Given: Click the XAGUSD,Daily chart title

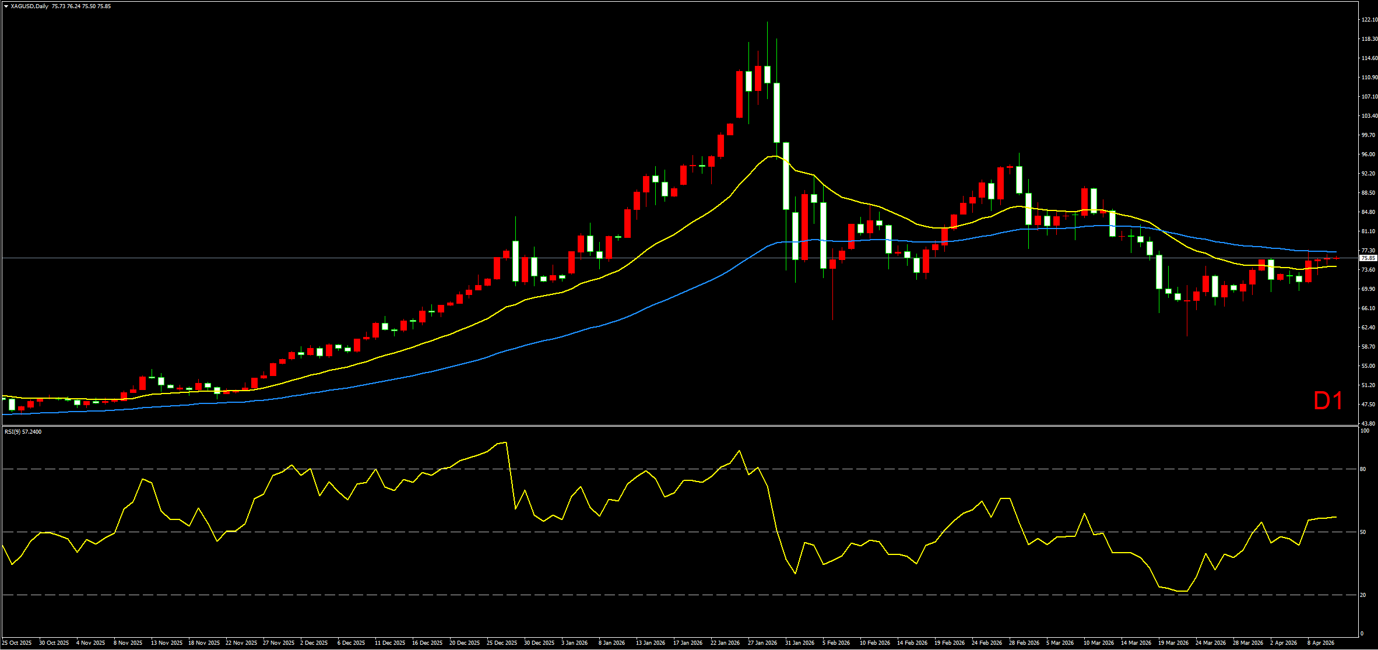Looking at the screenshot, I should click(x=29, y=6).
